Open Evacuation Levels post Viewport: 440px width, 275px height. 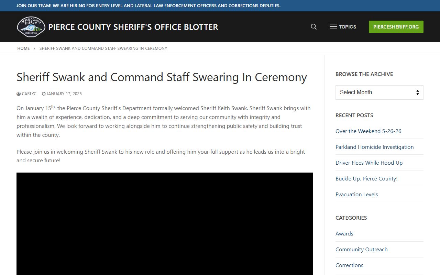[x=356, y=194]
